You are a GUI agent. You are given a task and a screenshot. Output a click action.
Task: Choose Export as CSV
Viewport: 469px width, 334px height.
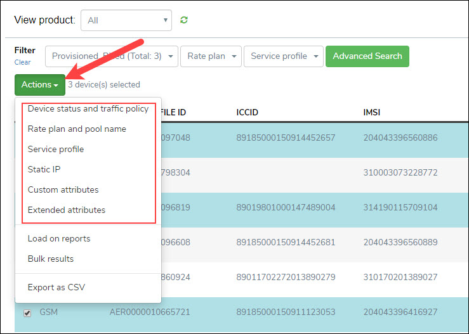(x=88, y=287)
